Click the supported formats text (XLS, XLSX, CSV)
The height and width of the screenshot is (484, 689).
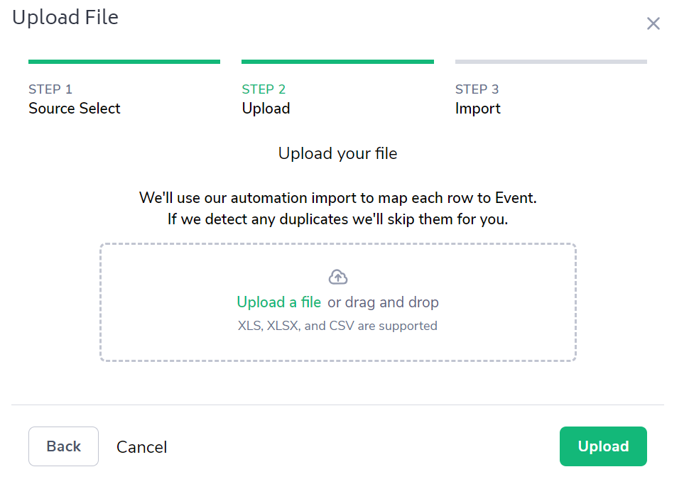(x=337, y=326)
